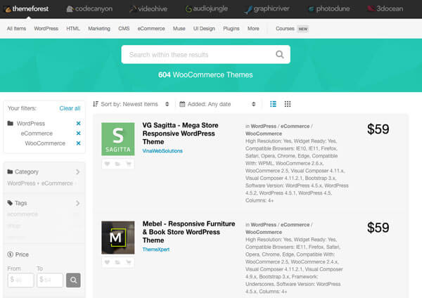Open the Courses page

point(285,29)
